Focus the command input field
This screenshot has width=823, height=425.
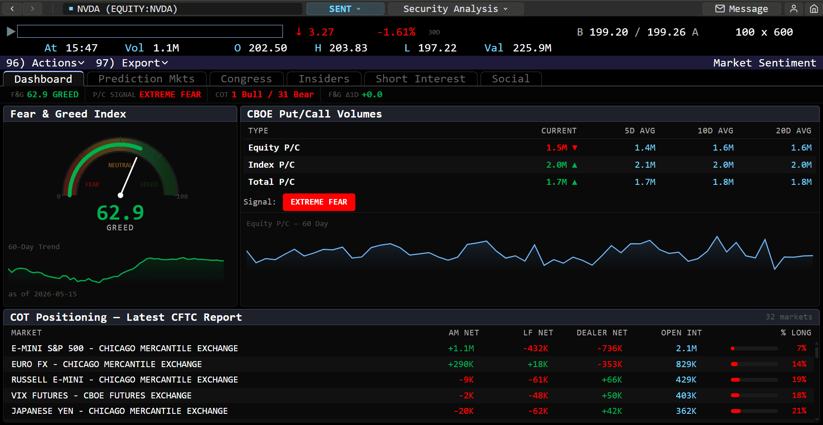coord(150,31)
